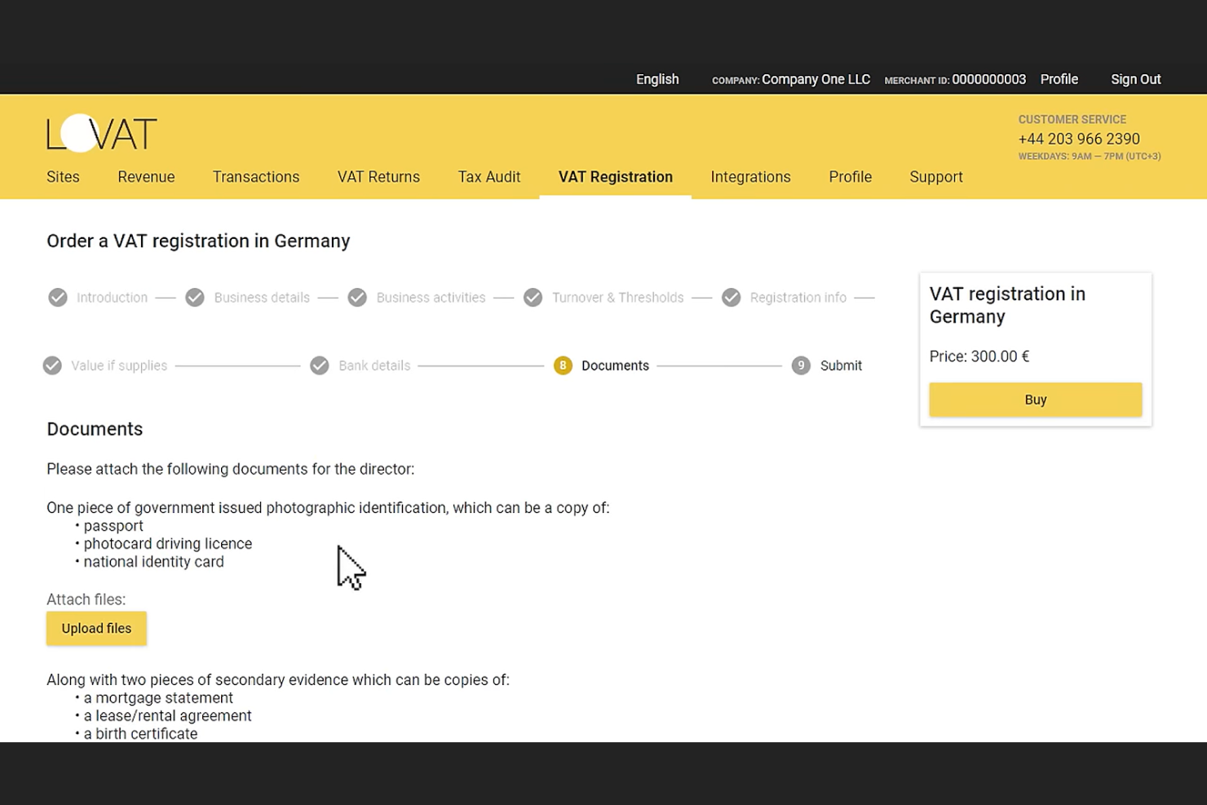
Task: Select the Registration info step checkmark
Action: point(731,297)
